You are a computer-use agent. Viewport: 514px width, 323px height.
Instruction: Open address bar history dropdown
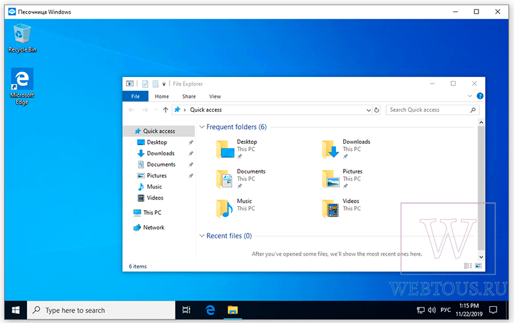click(x=368, y=110)
